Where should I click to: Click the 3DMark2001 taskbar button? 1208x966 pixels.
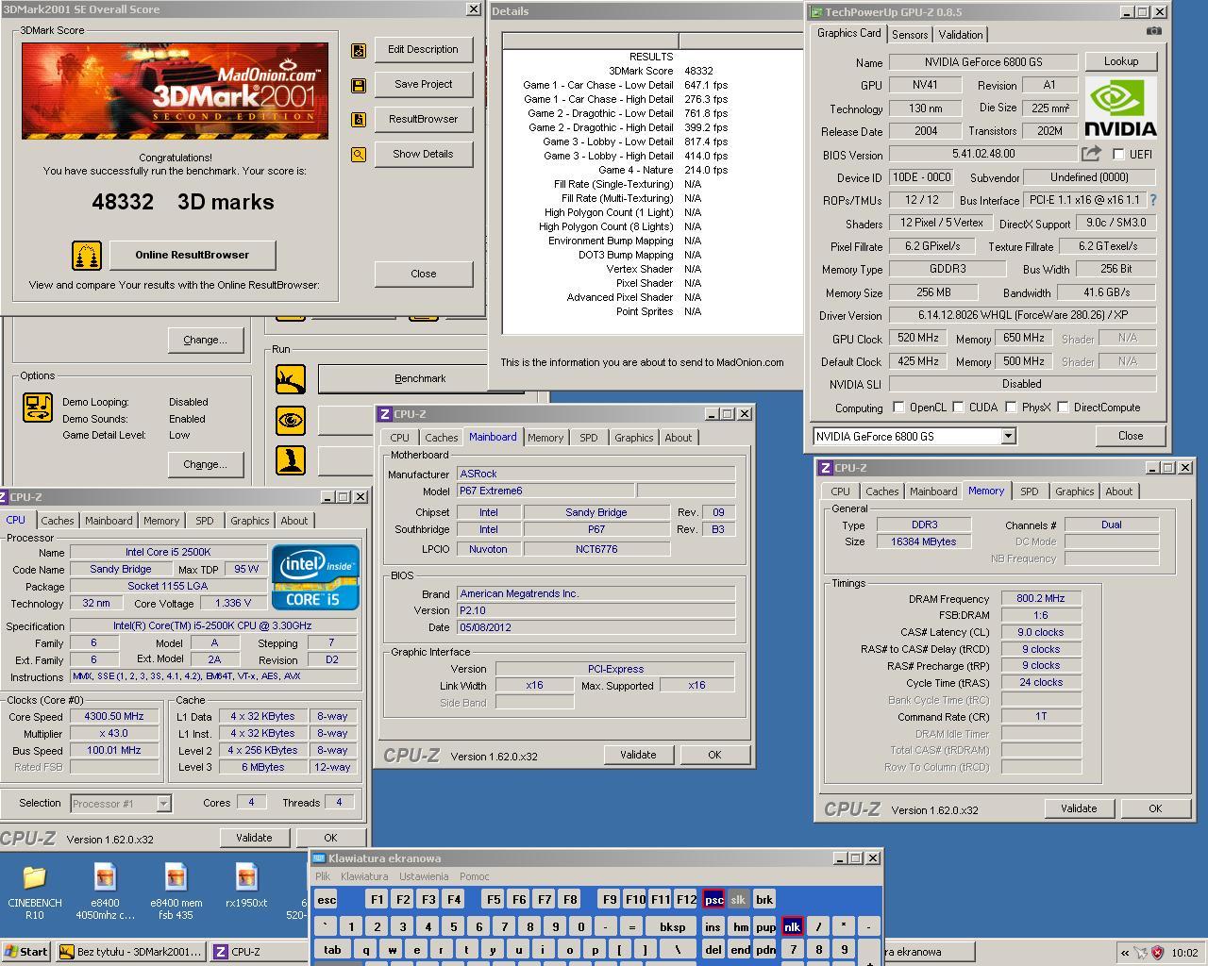point(130,952)
